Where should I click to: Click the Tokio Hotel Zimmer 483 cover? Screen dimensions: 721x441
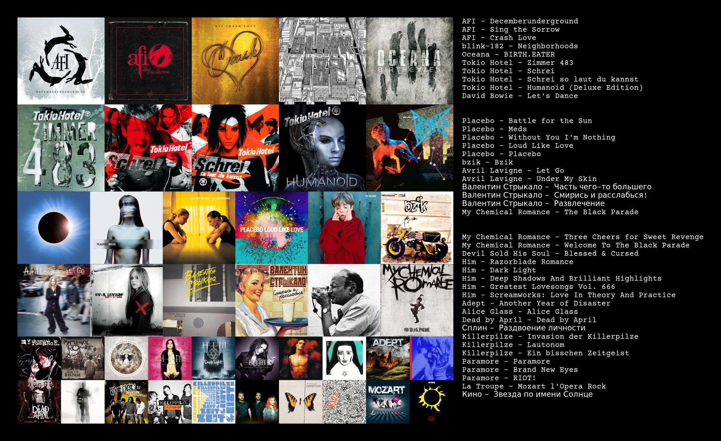(x=61, y=148)
